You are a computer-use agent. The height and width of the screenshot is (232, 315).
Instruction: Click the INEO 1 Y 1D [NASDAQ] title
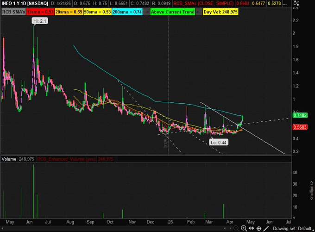point(25,3)
